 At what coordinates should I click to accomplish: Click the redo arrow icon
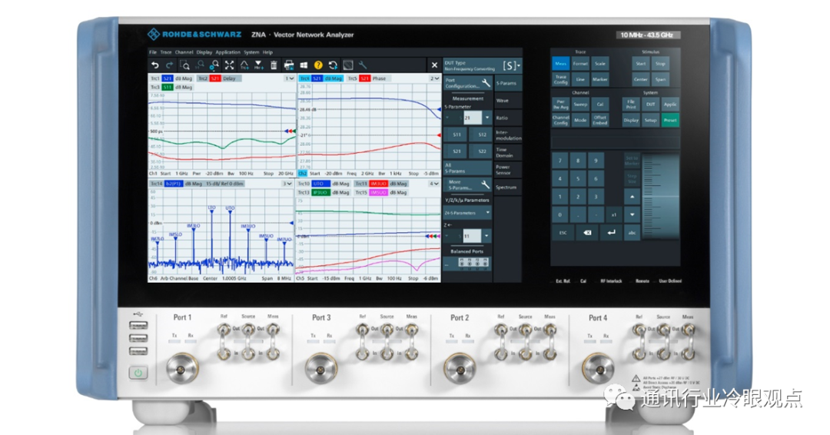169,65
